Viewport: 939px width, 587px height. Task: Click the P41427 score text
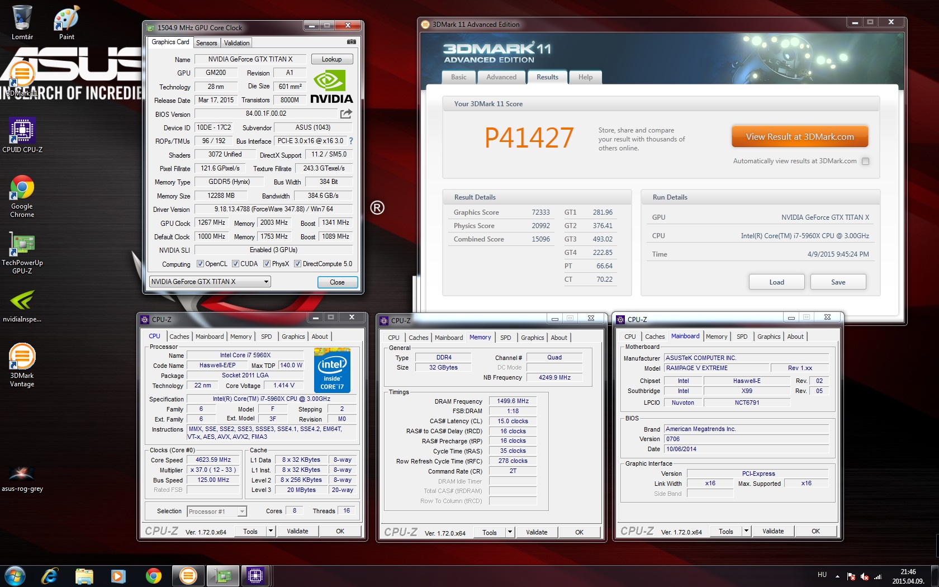pos(529,138)
